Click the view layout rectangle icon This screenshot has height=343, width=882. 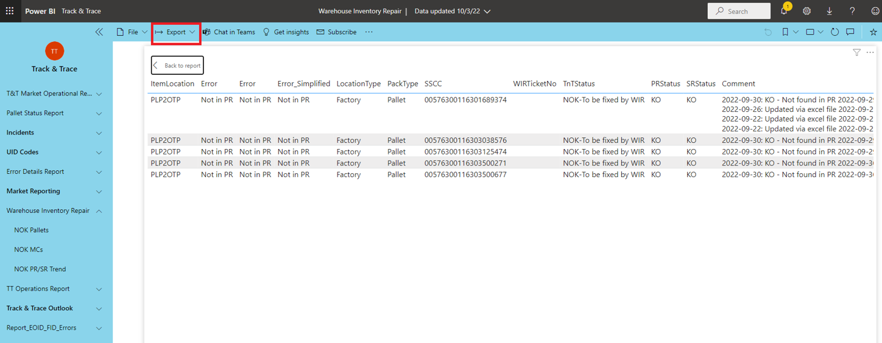tap(810, 32)
